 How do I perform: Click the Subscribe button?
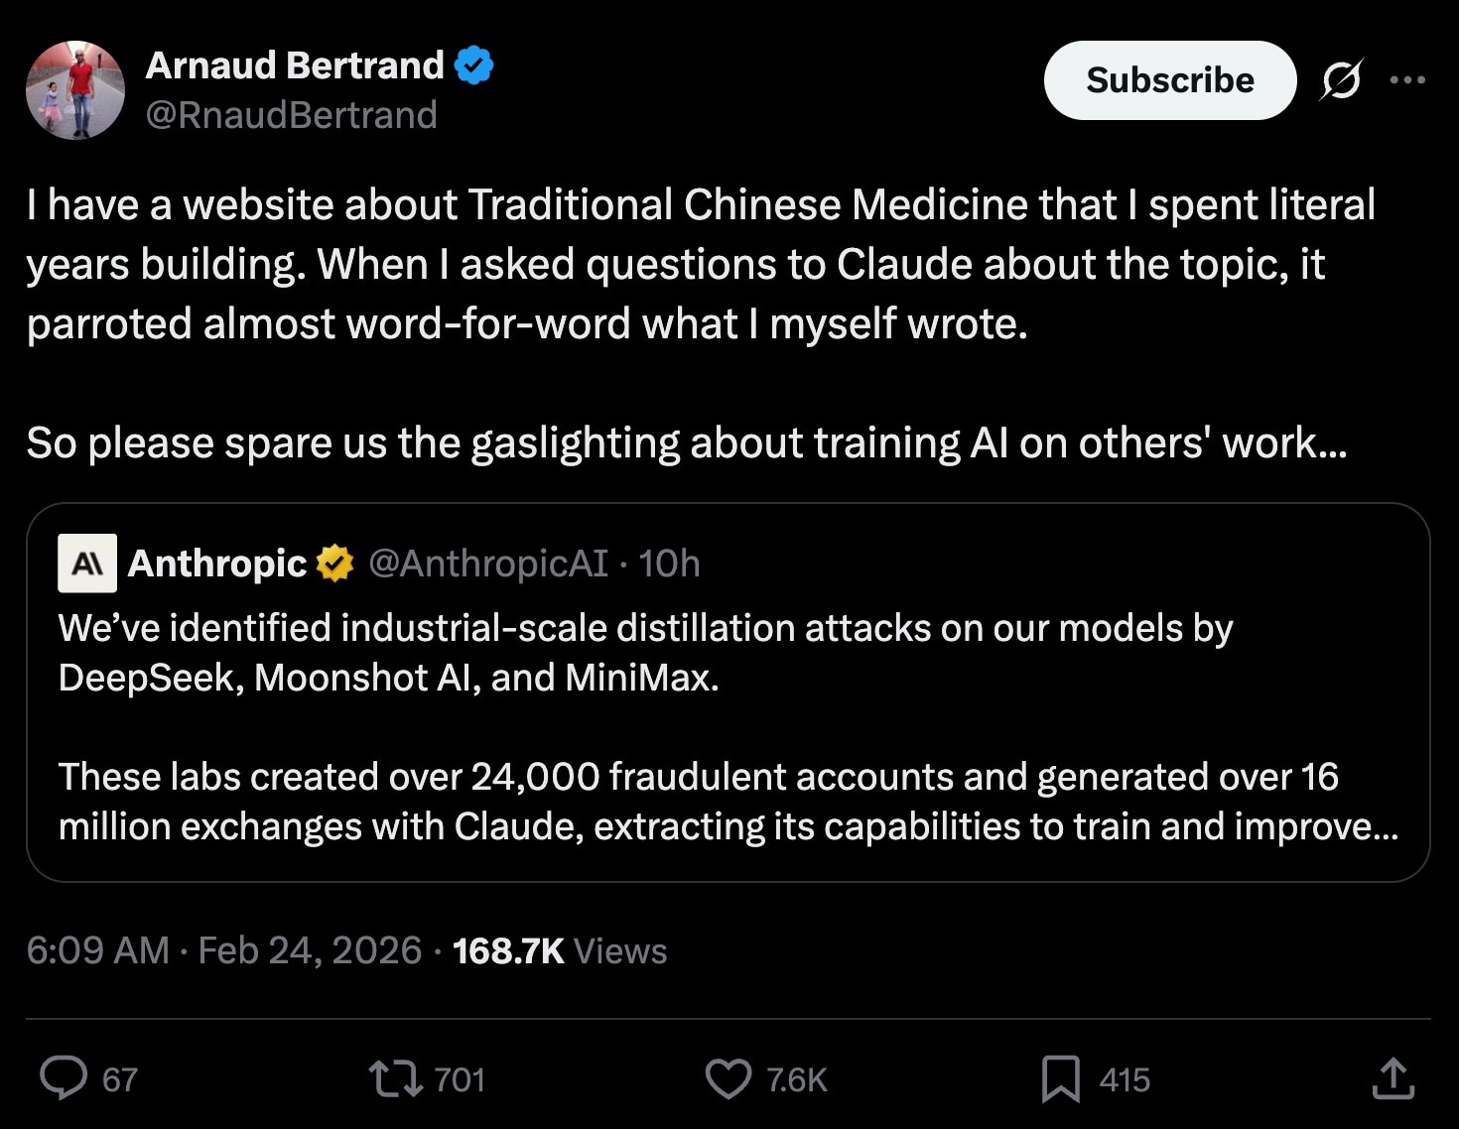click(x=1169, y=80)
